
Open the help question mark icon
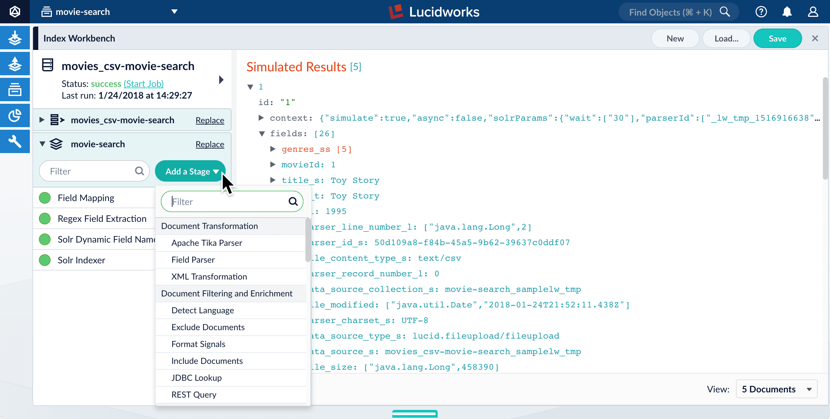[761, 12]
